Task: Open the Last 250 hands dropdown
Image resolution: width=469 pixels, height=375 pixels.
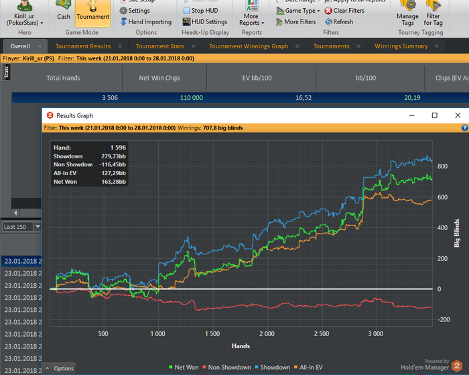Action: coord(38,227)
